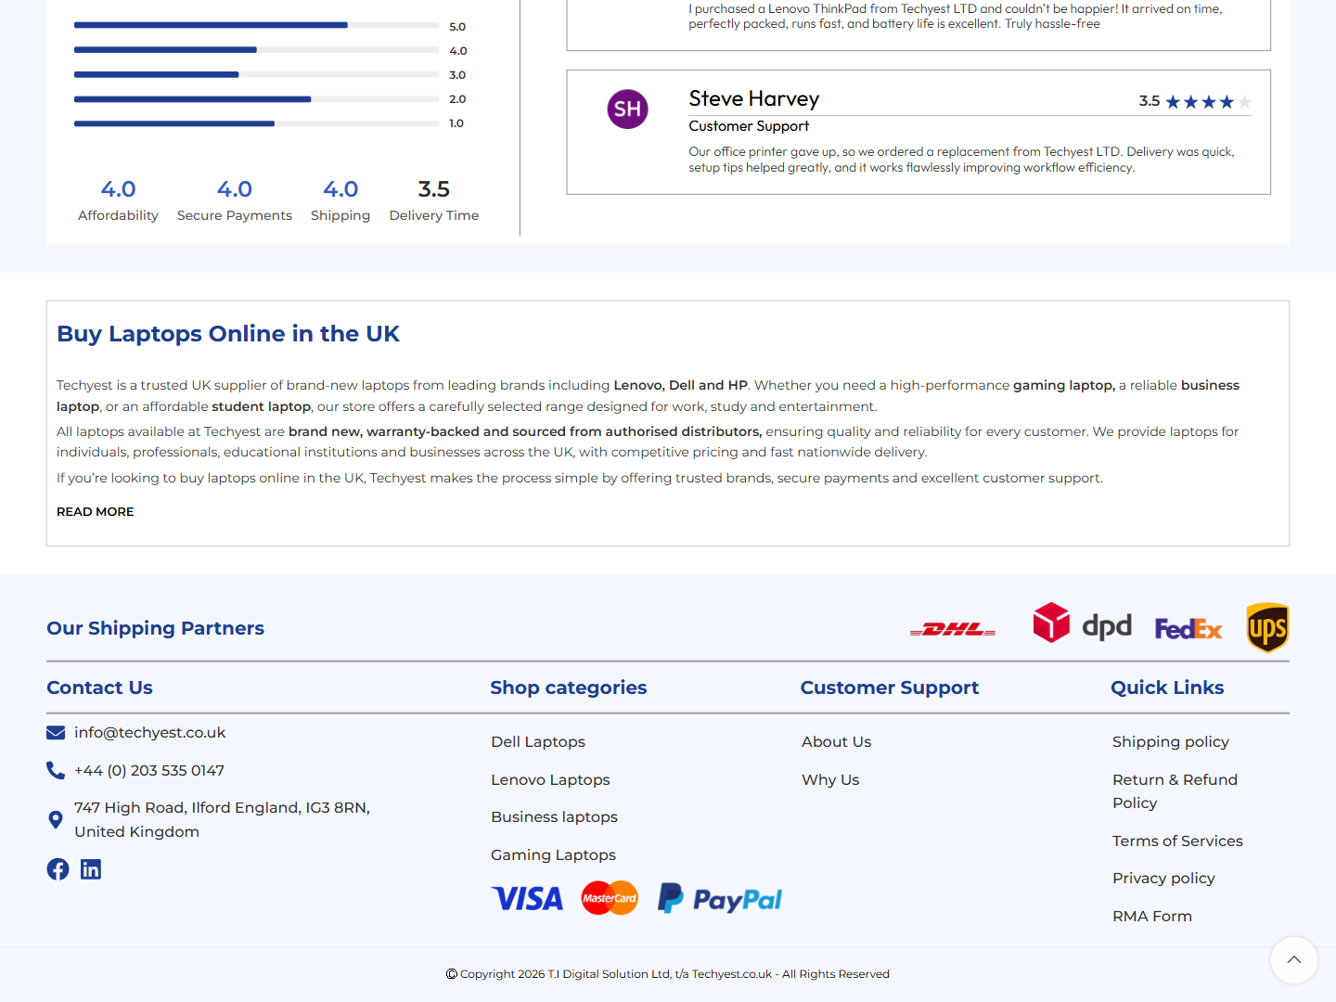Go to Gaming Laptops category
This screenshot has width=1336, height=1002.
pos(554,855)
